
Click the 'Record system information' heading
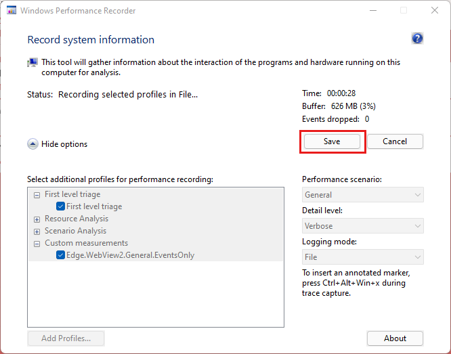[x=91, y=40]
